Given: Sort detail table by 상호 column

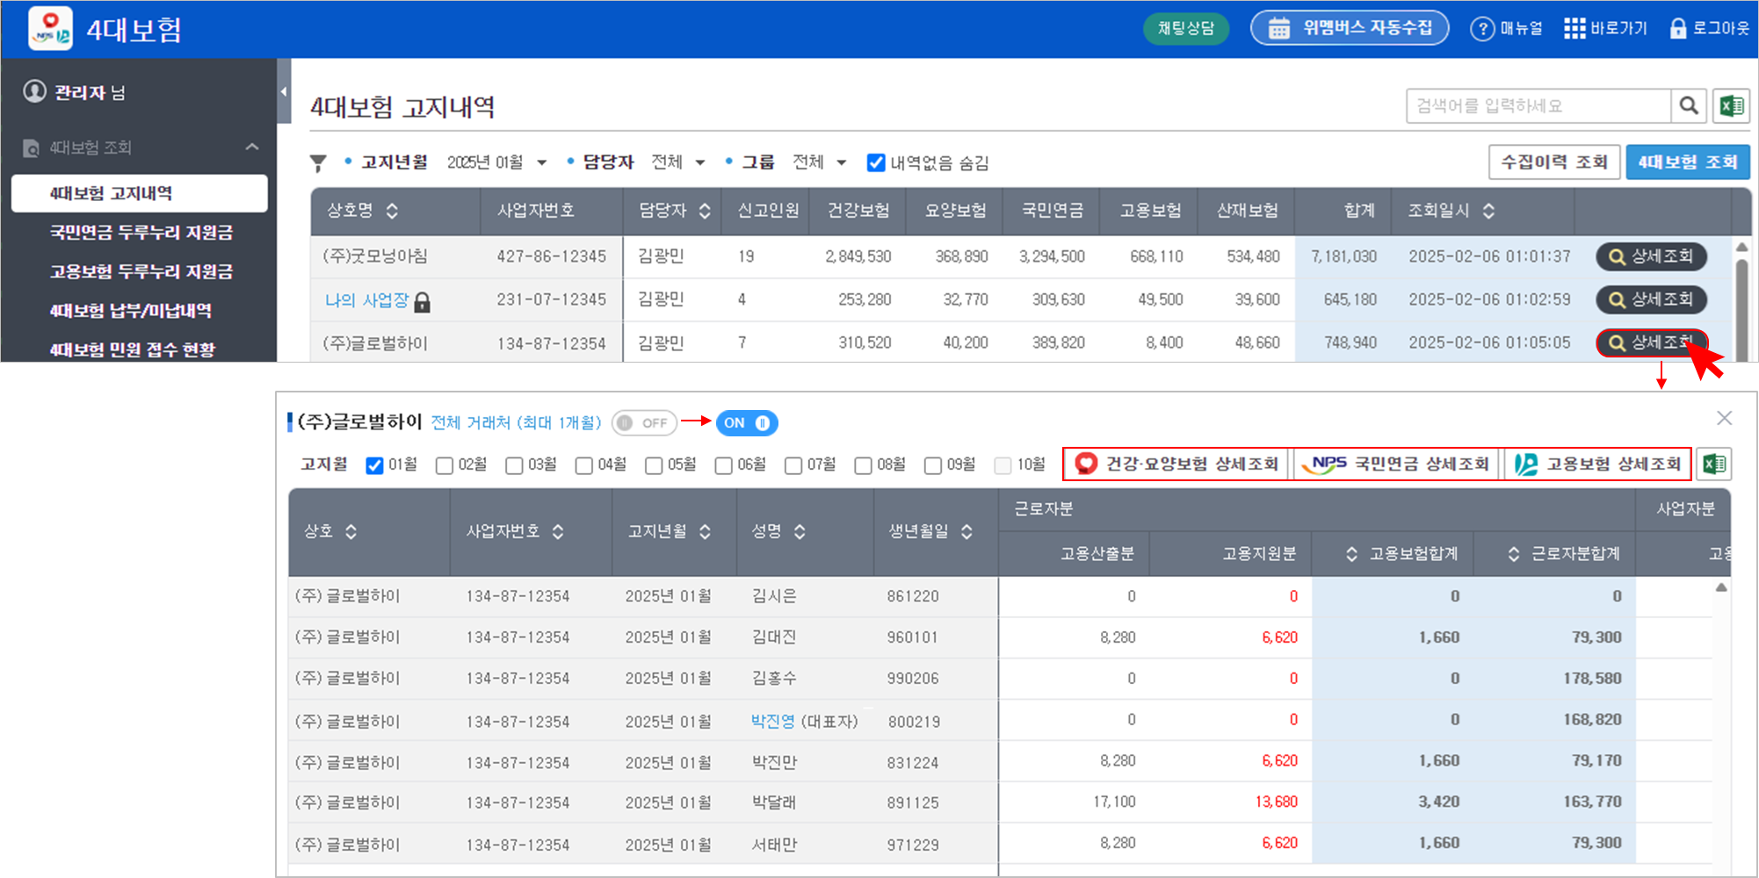Looking at the screenshot, I should pyautogui.click(x=351, y=531).
